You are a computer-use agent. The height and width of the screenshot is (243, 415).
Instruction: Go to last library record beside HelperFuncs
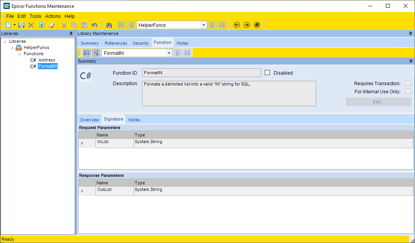tap(222, 25)
